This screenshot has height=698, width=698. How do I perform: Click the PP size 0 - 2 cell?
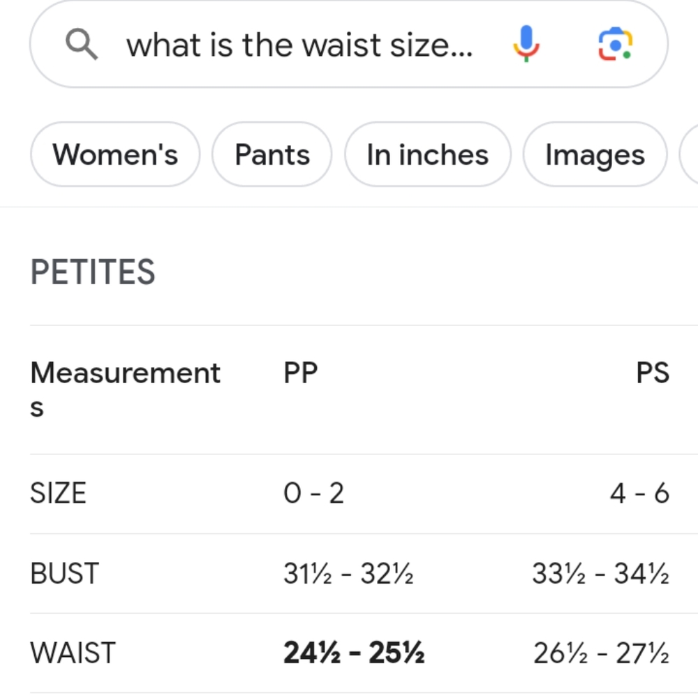(x=314, y=493)
